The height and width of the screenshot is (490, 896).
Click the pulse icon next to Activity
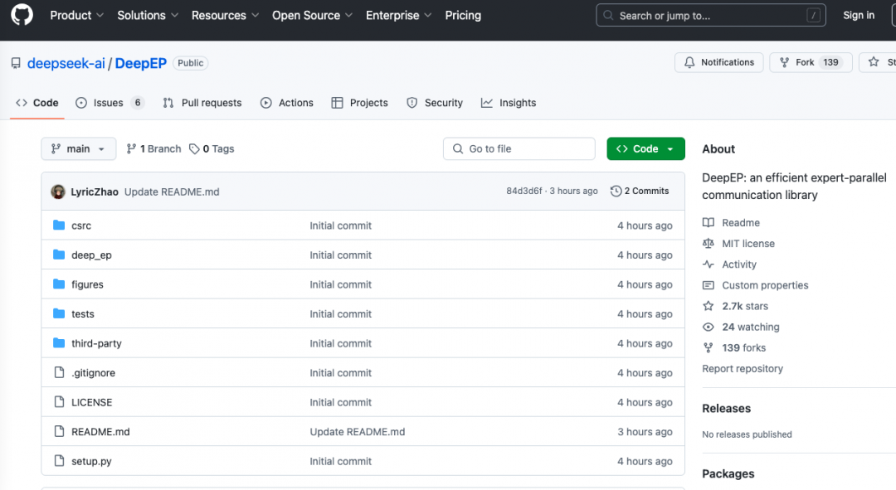click(x=708, y=264)
